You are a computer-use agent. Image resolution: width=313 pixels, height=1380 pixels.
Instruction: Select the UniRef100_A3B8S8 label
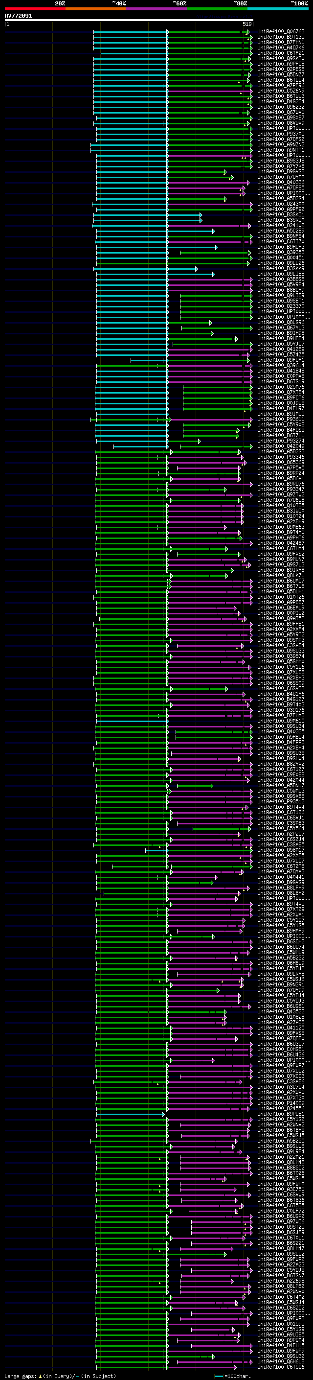(x=281, y=279)
